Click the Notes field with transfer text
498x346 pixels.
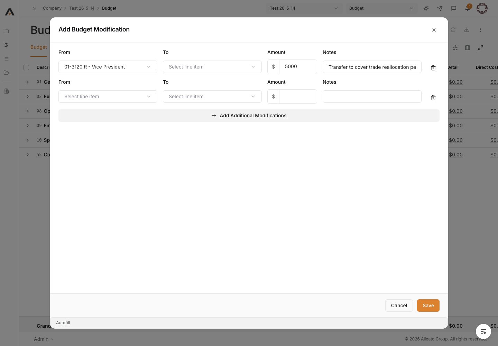coord(372,67)
